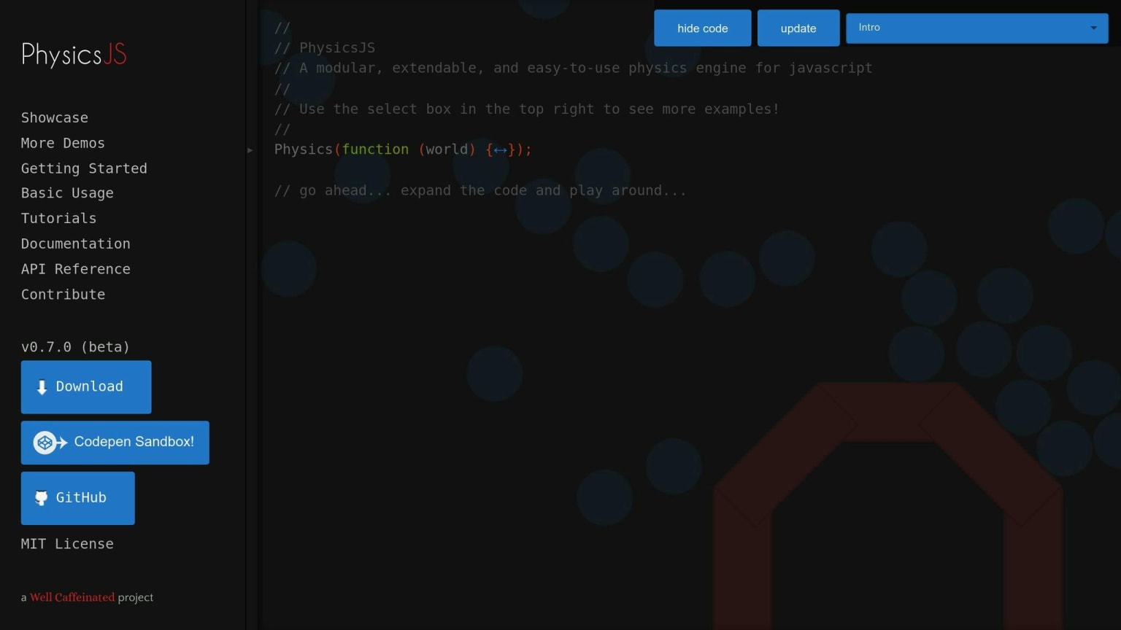
Task: Expand the folded code marker in braces
Action: point(500,150)
